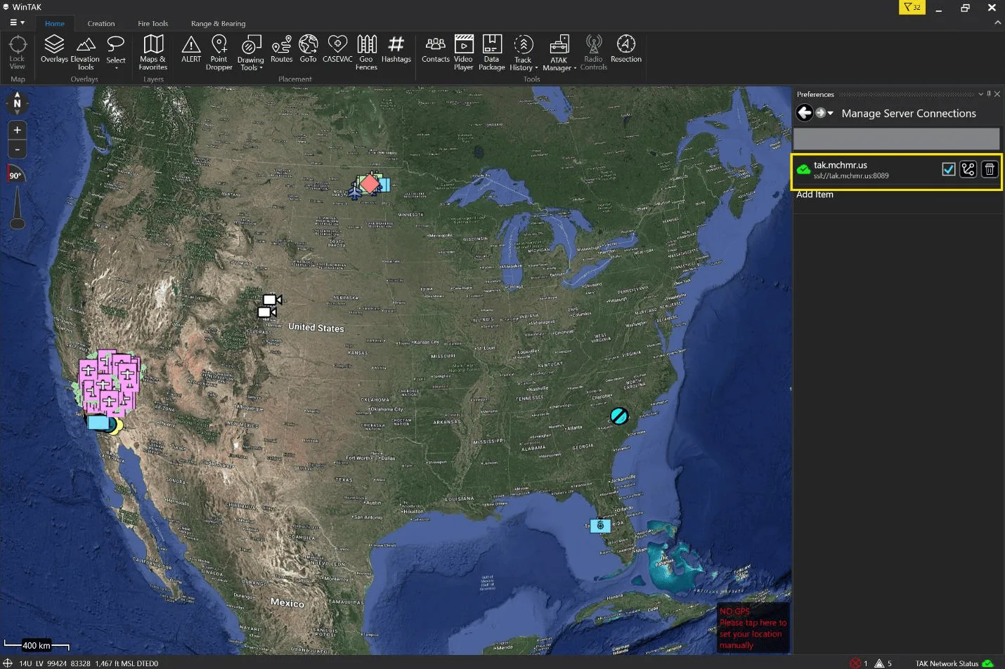Open the Hashtags tool
This screenshot has height=669, width=1005.
click(396, 49)
